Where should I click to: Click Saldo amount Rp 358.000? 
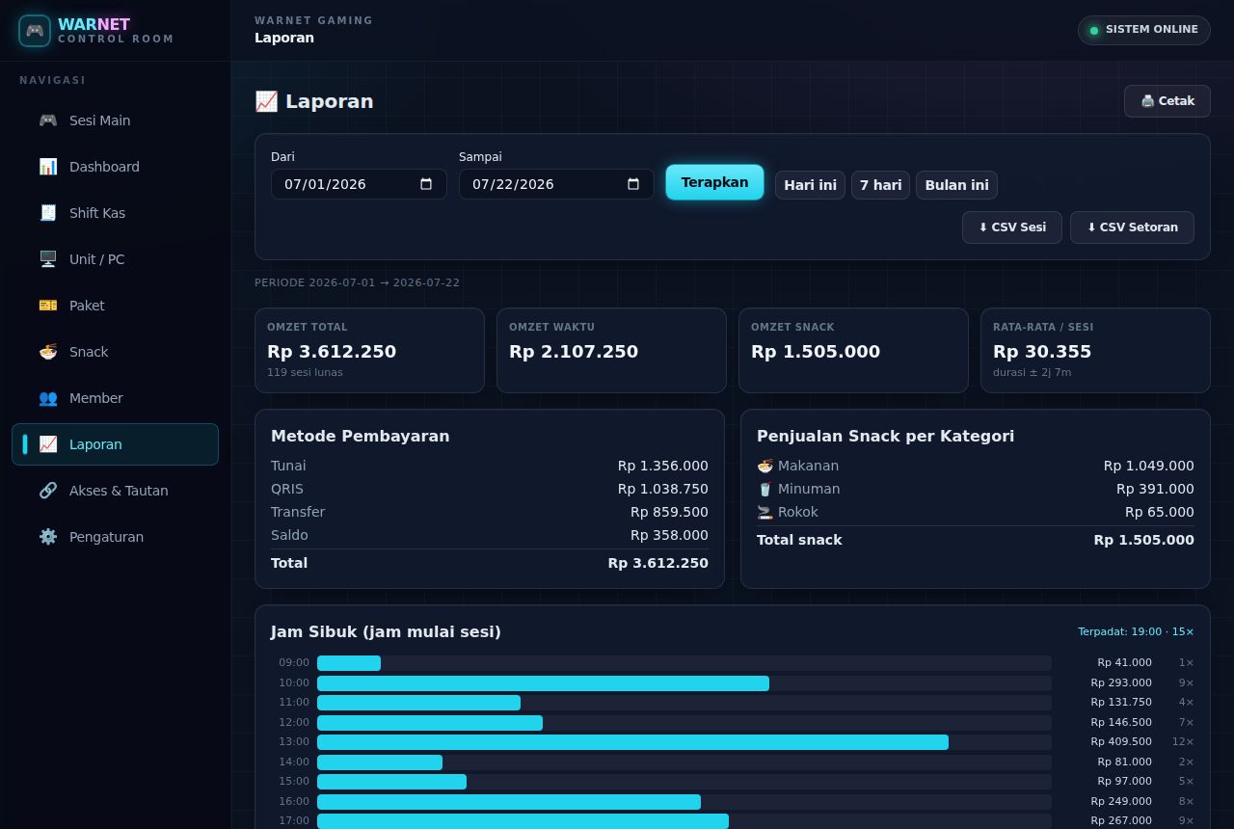click(669, 535)
